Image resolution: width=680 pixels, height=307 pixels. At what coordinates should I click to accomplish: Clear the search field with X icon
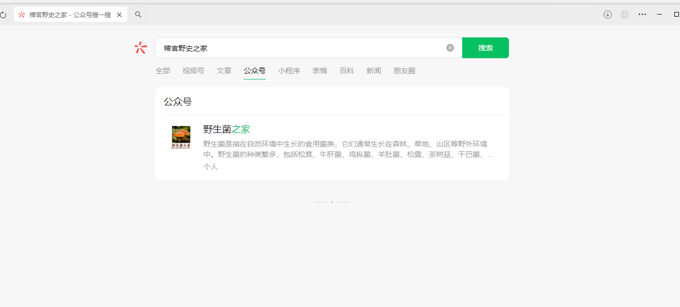pos(450,48)
